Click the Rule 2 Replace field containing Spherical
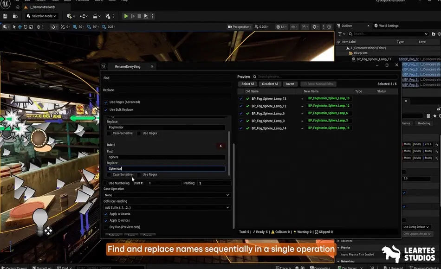 (x=166, y=169)
